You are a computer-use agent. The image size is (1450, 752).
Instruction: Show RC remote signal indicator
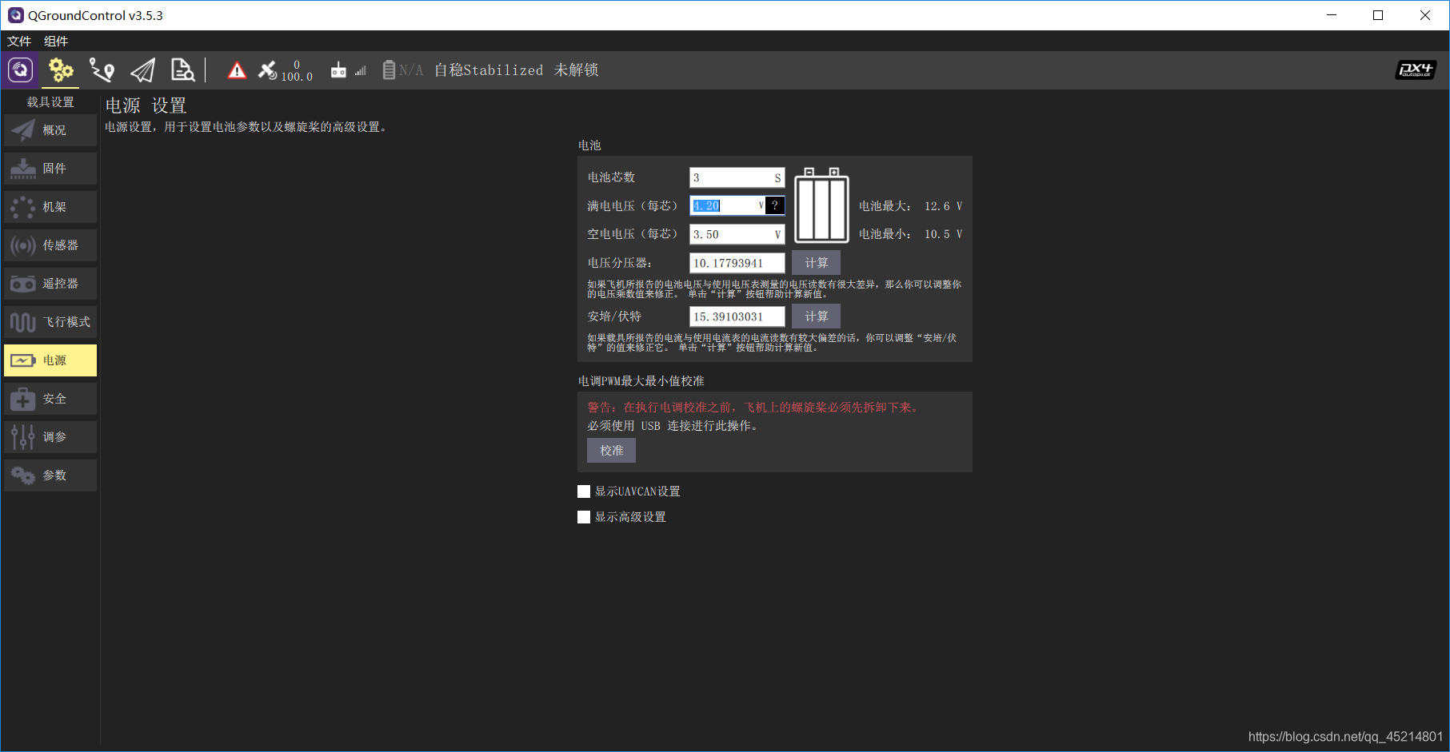coord(348,70)
